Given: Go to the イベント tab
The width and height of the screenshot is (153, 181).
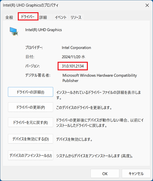Looking at the screenshot, I should 61,18.
